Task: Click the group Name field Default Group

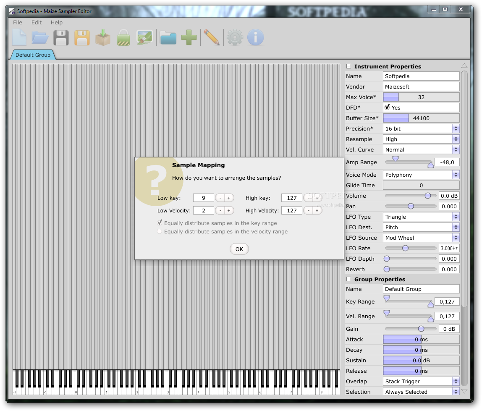Action: coord(421,289)
